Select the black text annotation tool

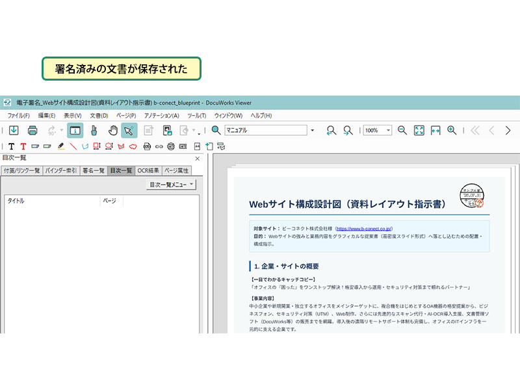click(11, 146)
